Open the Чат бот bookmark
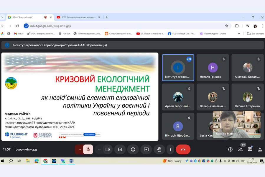 64,34
